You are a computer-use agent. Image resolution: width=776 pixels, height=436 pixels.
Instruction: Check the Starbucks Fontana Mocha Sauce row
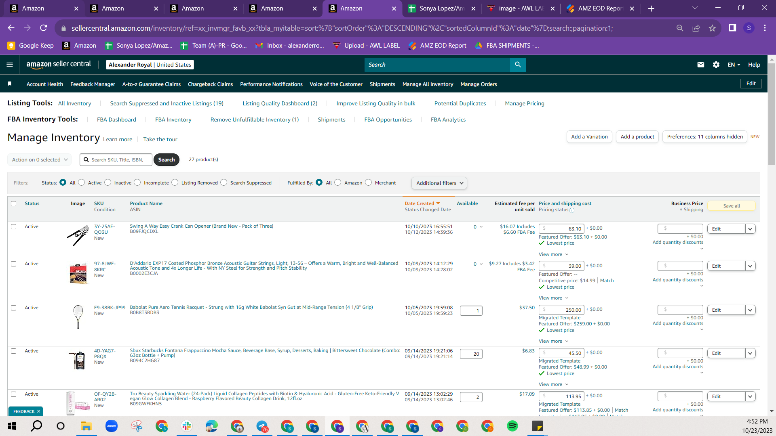14,351
